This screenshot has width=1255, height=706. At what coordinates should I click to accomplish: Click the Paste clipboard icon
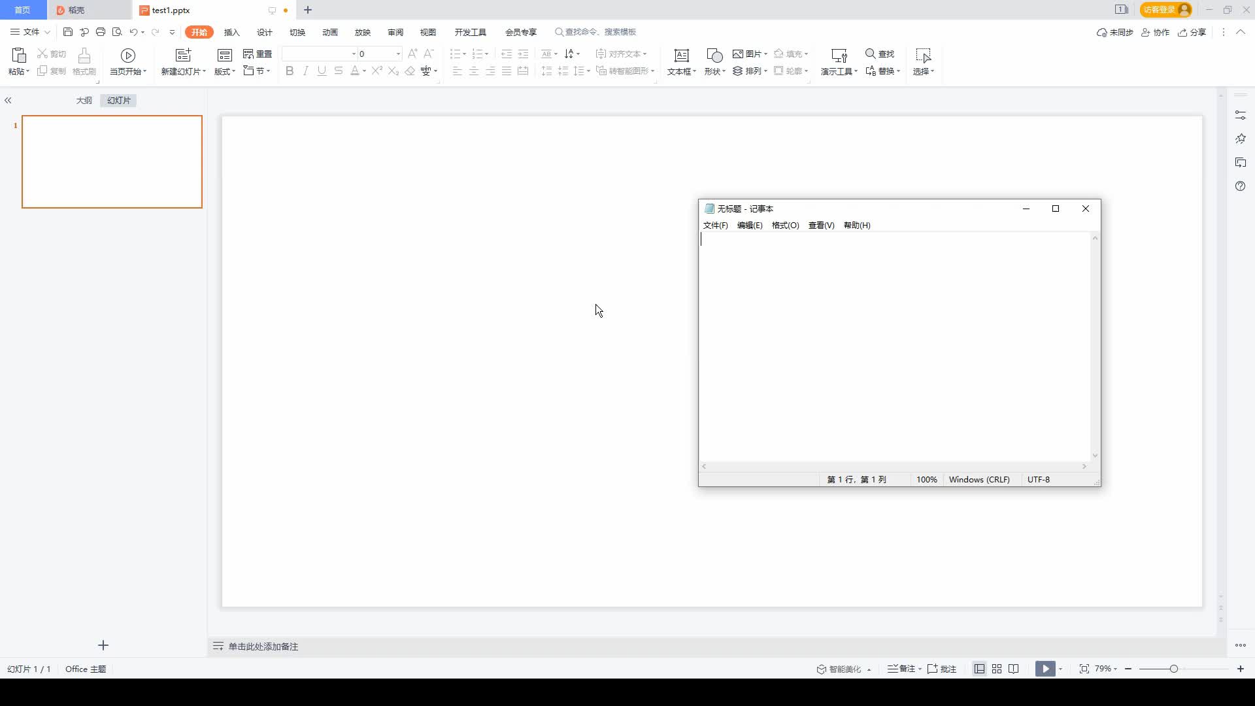pyautogui.click(x=19, y=55)
